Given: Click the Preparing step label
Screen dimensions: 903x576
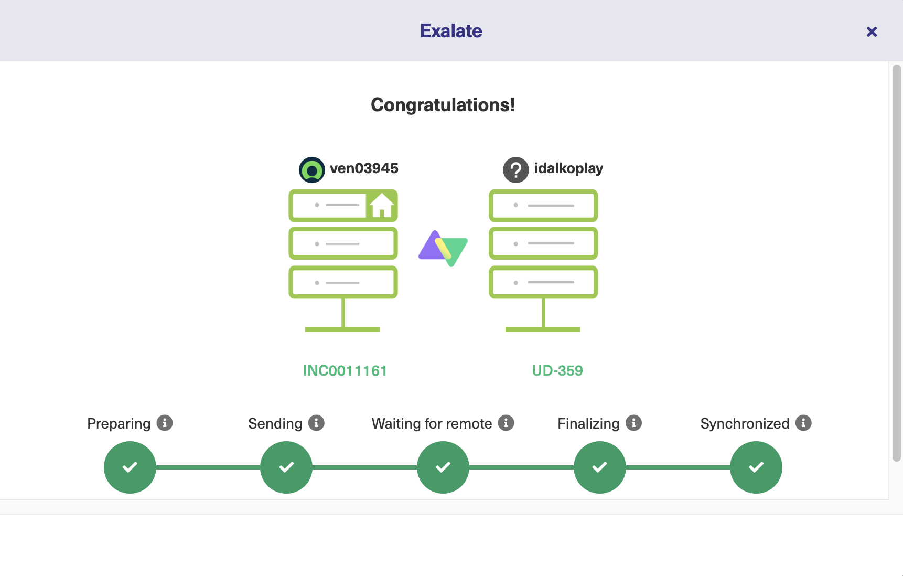Looking at the screenshot, I should click(x=119, y=423).
